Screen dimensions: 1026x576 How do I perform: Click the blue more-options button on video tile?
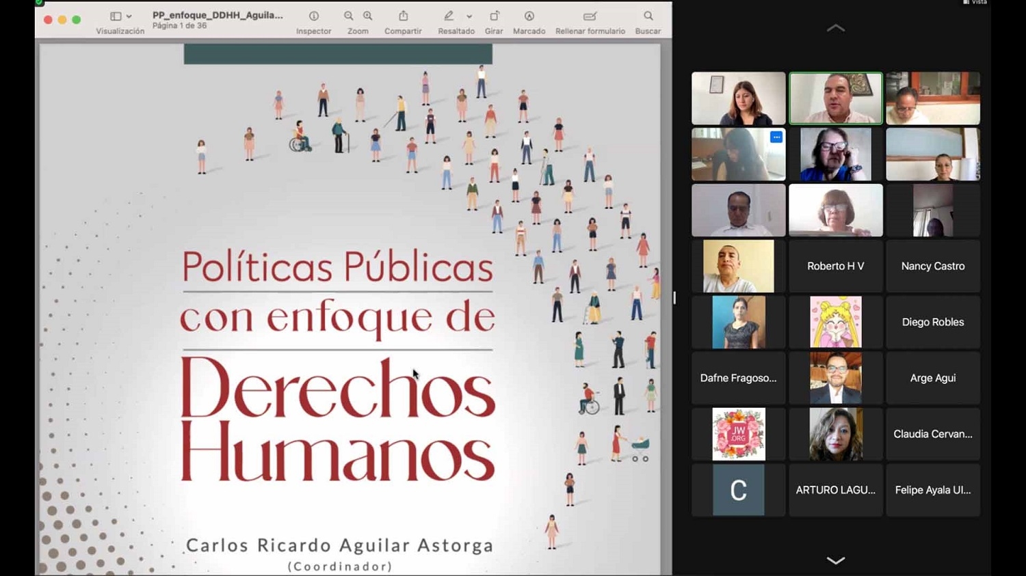point(776,137)
